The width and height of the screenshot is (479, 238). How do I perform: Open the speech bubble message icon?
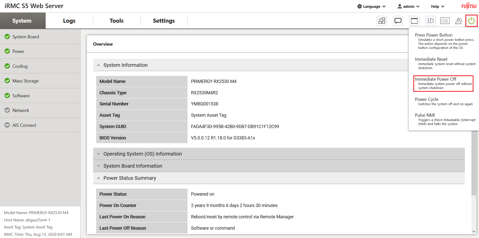398,21
